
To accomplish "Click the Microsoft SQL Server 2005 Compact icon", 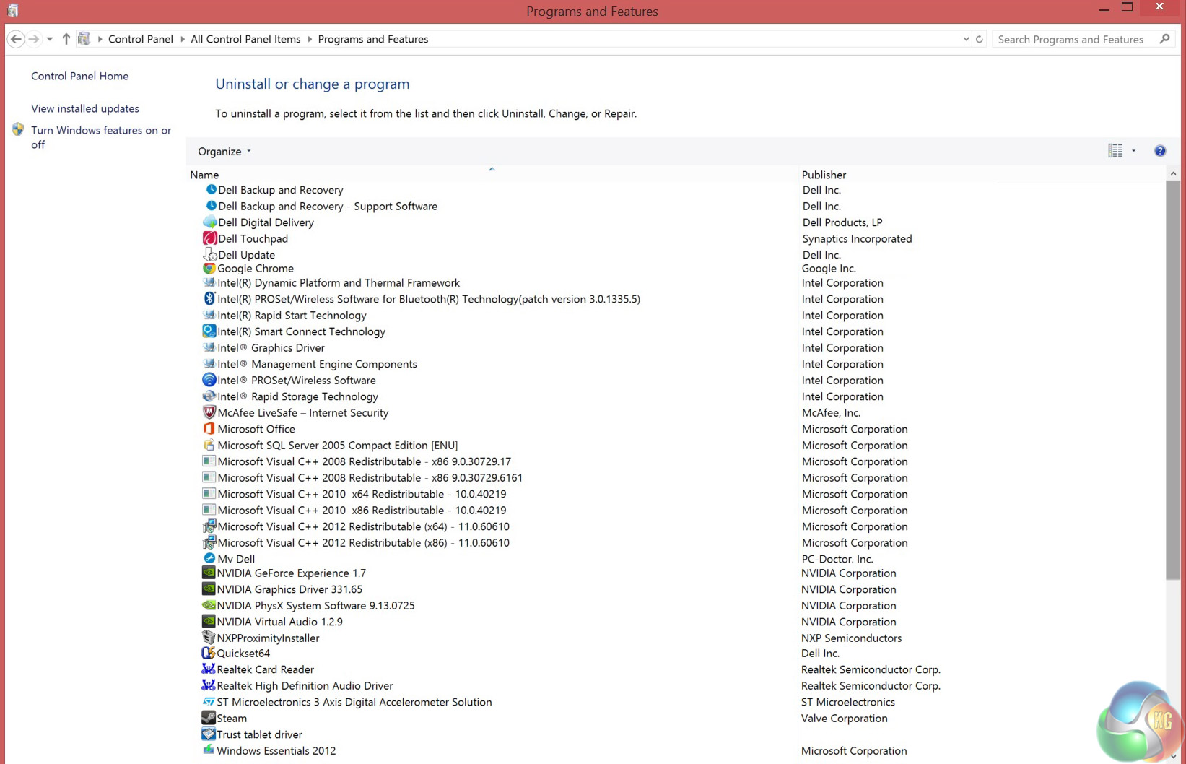I will pos(209,445).
